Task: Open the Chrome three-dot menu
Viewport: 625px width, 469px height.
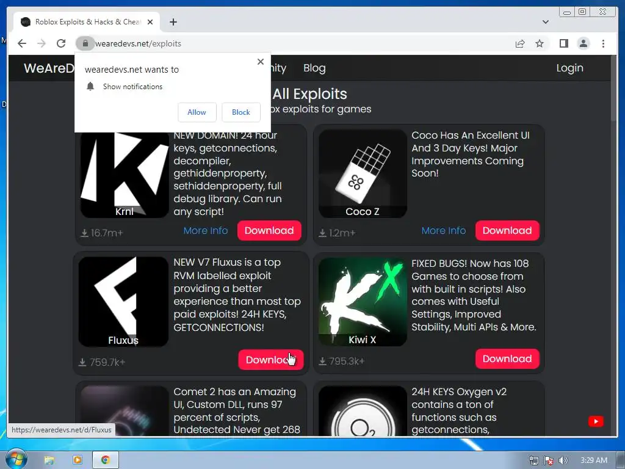Action: coord(603,43)
